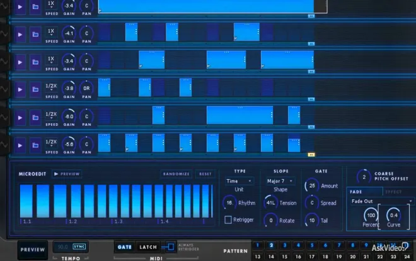Click the Coarse Pitch Offset knob

[x=364, y=177]
